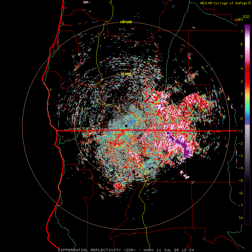Click the -1 value on the color scale
Image resolution: width=252 pixels, height=252 pixels.
click(x=241, y=131)
